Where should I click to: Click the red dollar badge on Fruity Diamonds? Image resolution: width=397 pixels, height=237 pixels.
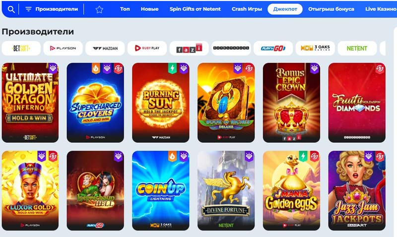pyautogui.click(x=380, y=68)
